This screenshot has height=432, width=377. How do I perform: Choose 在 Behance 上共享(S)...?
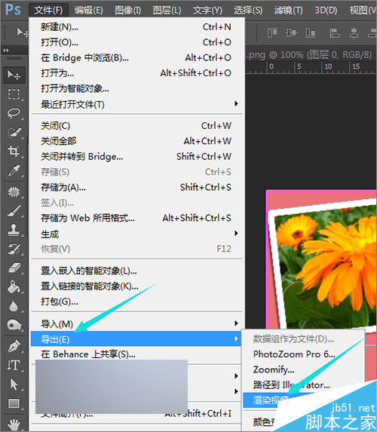click(136, 354)
